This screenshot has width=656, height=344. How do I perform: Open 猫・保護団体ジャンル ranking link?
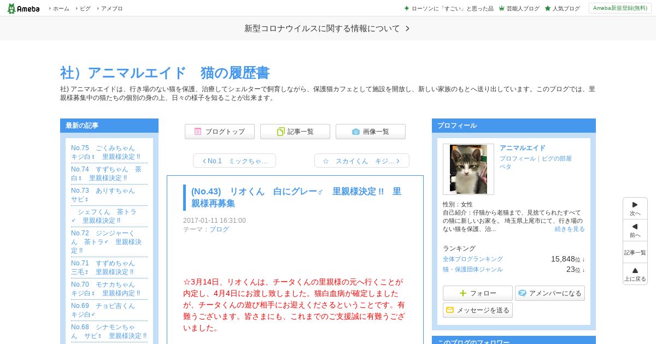coord(473,269)
